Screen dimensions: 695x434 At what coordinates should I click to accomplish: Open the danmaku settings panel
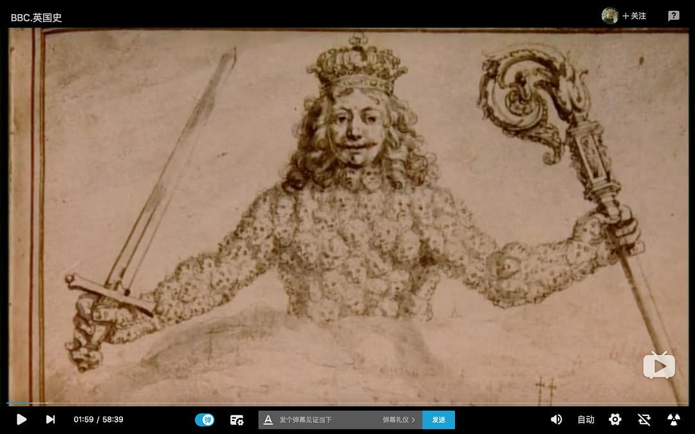click(237, 419)
